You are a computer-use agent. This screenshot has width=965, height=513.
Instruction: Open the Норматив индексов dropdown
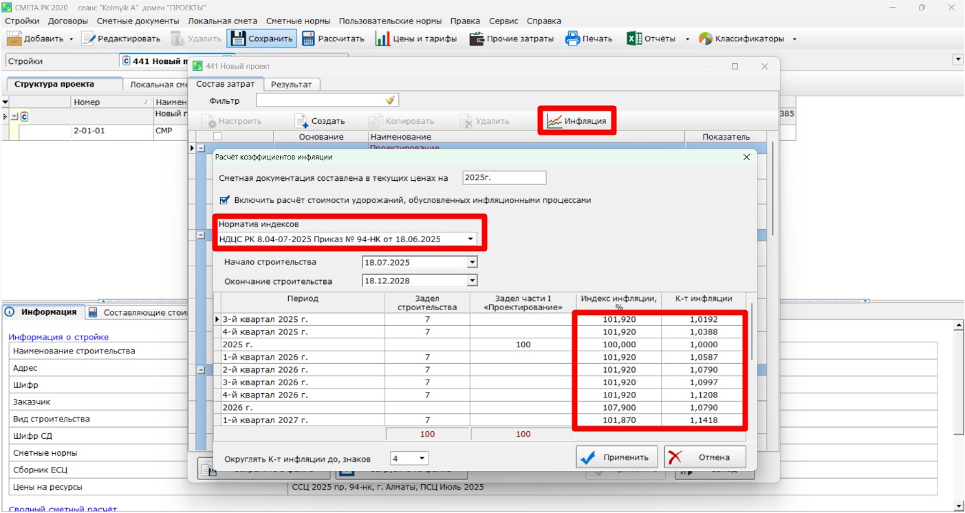(470, 239)
